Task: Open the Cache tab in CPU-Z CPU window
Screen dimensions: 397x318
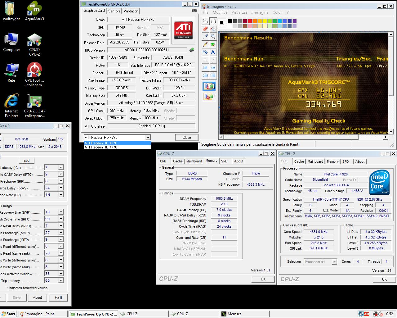Action: [299, 161]
